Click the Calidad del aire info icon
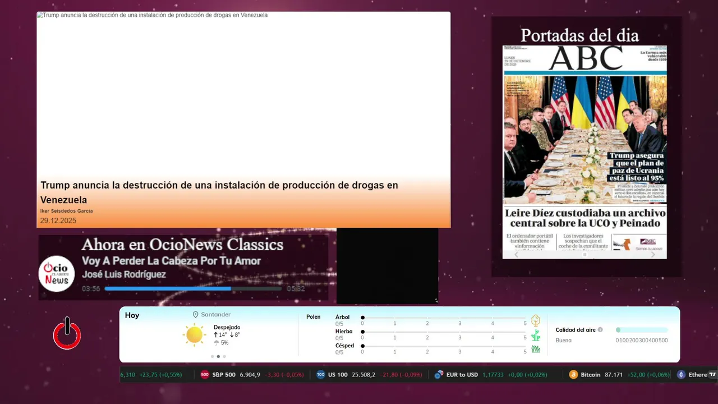The height and width of the screenshot is (404, 718). point(600,330)
